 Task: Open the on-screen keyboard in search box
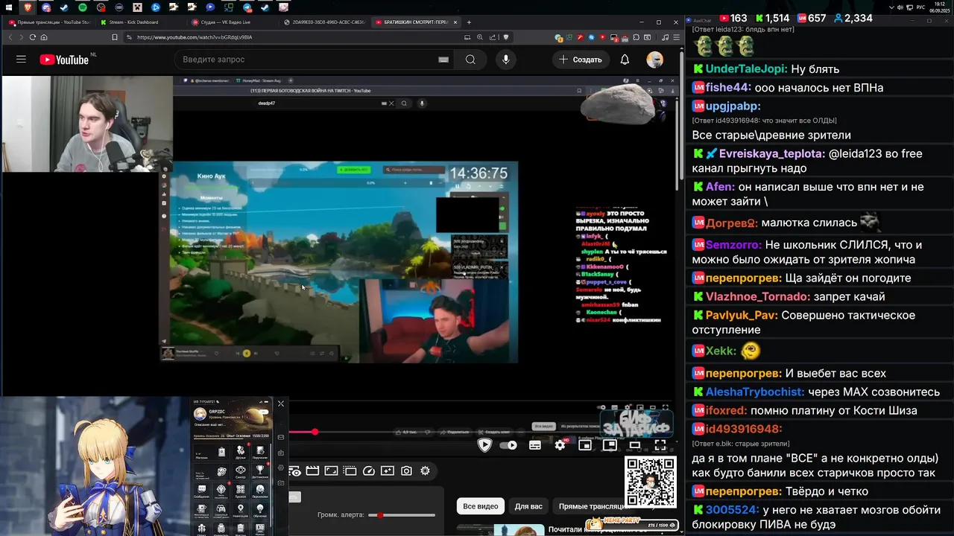point(444,60)
